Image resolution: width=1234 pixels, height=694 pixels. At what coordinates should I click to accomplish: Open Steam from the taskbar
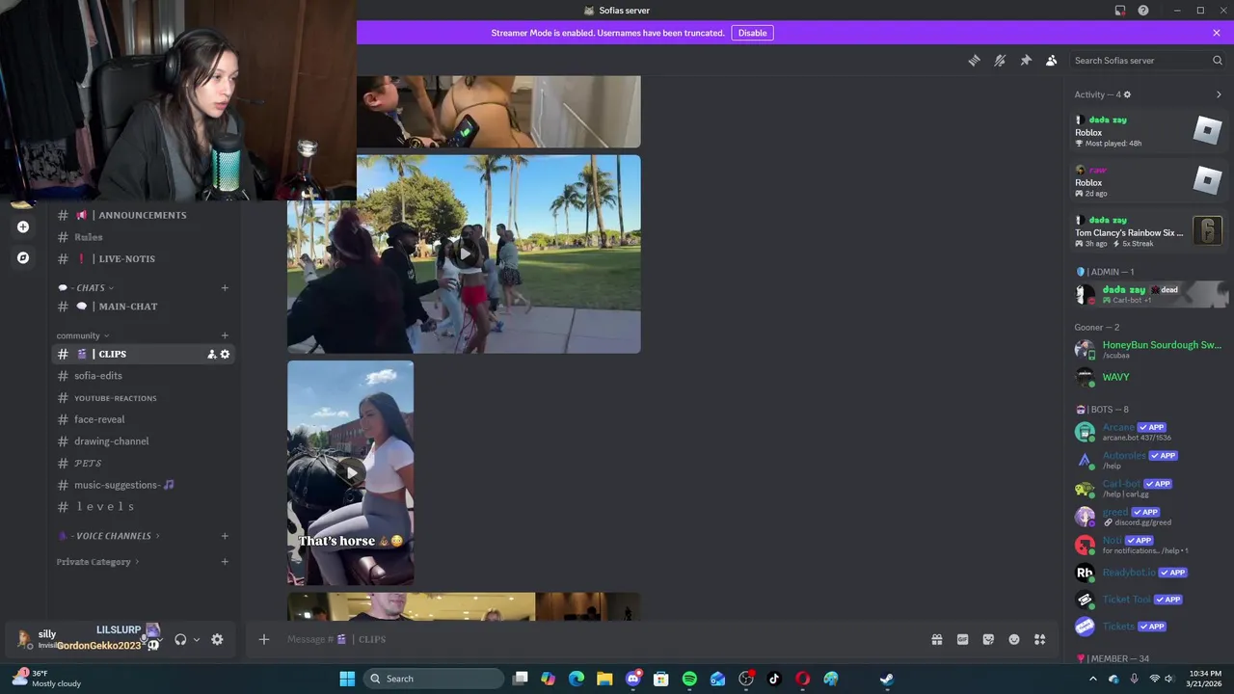[x=886, y=679]
